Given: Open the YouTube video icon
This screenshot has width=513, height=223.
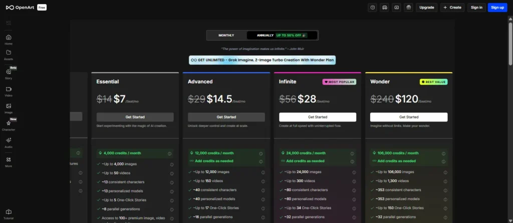Looking at the screenshot, I should 397,7.
